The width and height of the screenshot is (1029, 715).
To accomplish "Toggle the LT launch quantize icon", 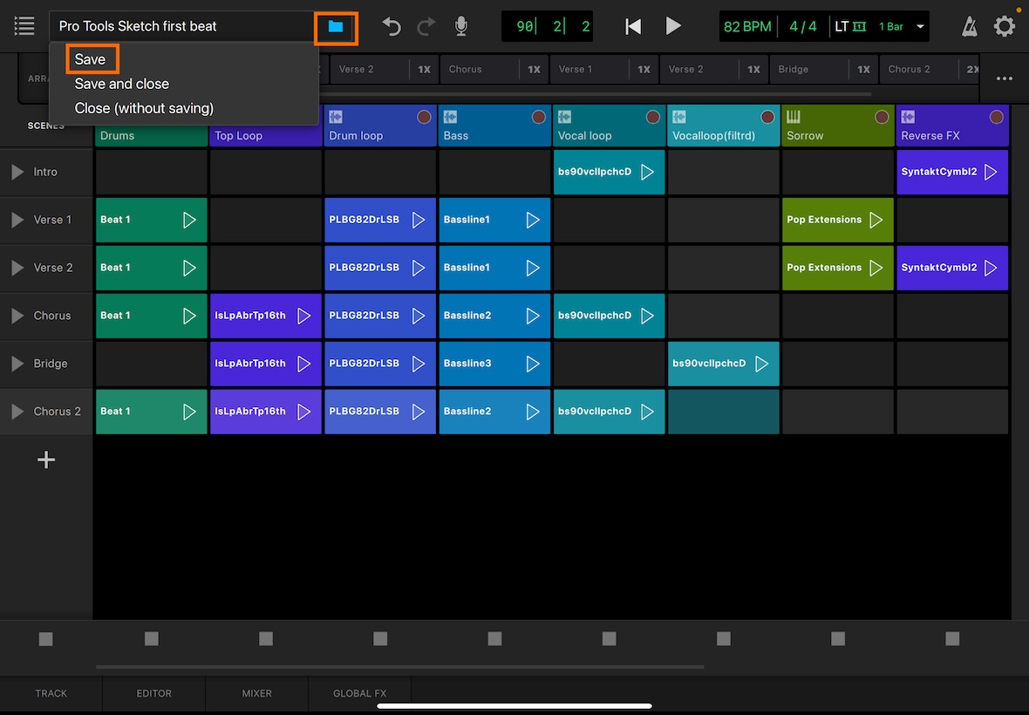I will pos(850,26).
